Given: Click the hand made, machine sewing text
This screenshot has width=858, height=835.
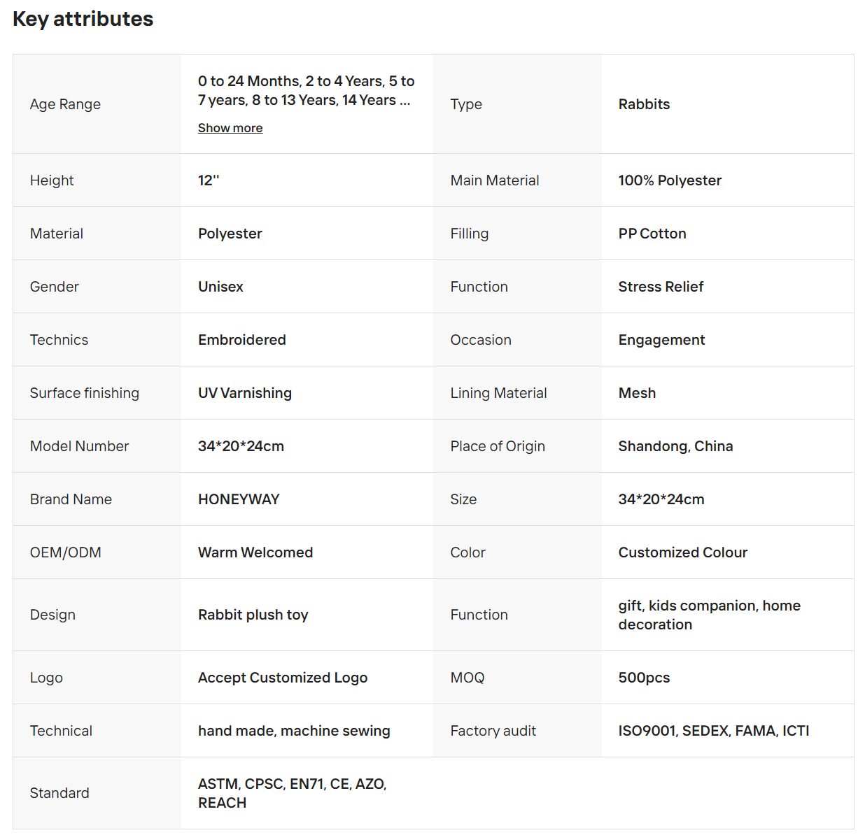Looking at the screenshot, I should [x=294, y=731].
